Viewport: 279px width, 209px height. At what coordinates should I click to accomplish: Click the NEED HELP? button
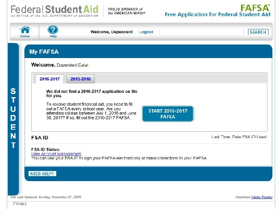42,174
